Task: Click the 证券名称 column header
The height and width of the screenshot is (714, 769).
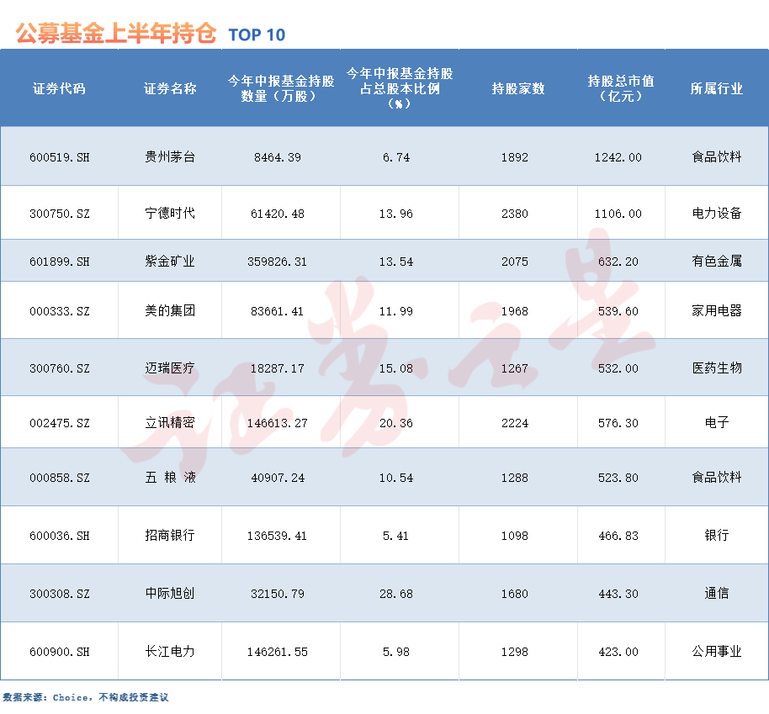Action: coord(168,89)
